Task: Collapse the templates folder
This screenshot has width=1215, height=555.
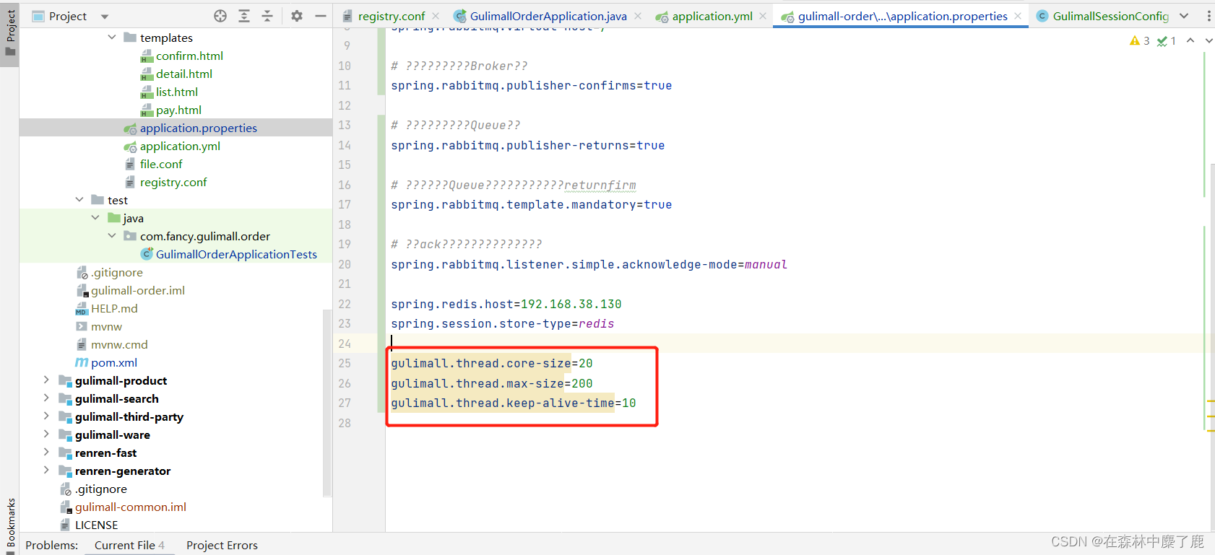Action: pyautogui.click(x=112, y=37)
